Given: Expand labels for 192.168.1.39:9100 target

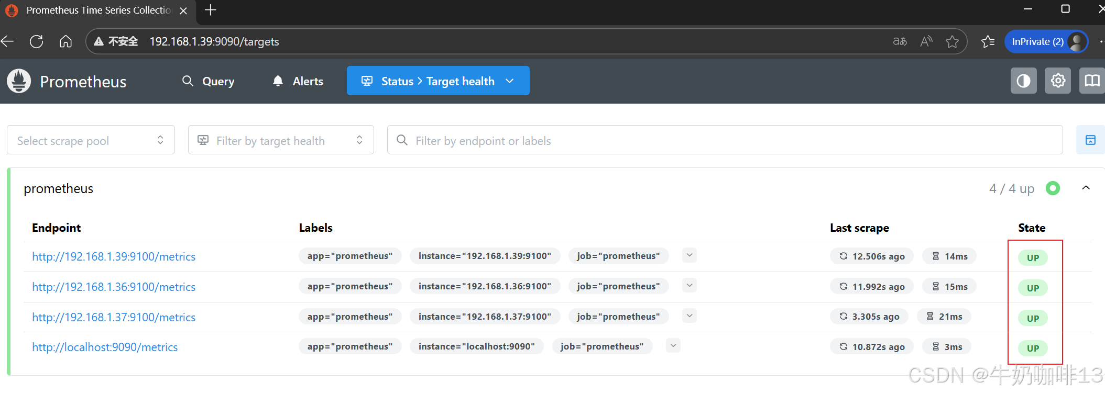Looking at the screenshot, I should tap(690, 255).
